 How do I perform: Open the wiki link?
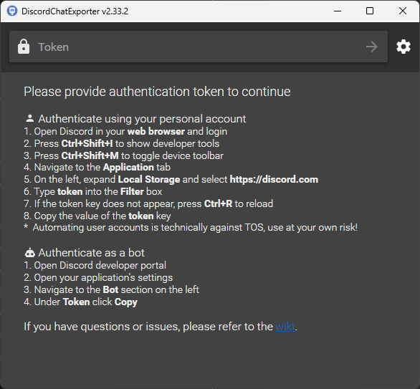point(285,327)
